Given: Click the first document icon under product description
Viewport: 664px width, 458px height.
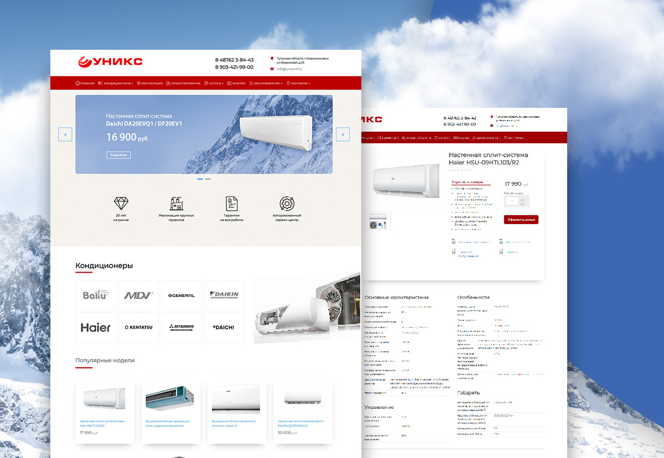Looking at the screenshot, I should [x=454, y=241].
